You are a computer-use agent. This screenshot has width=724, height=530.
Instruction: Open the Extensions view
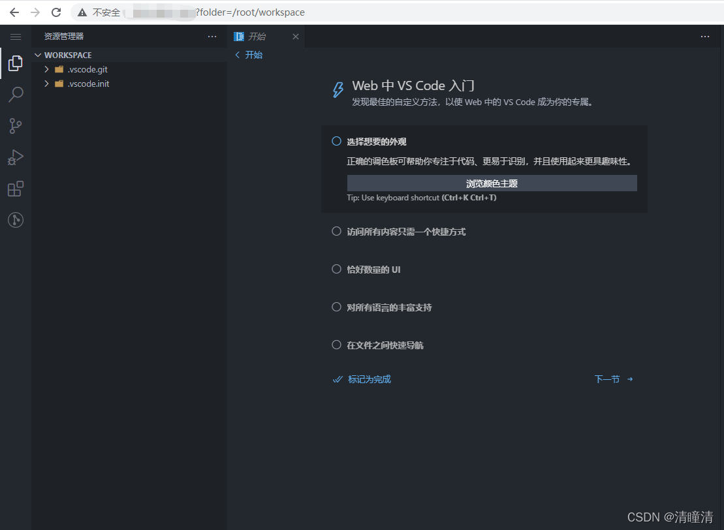16,189
